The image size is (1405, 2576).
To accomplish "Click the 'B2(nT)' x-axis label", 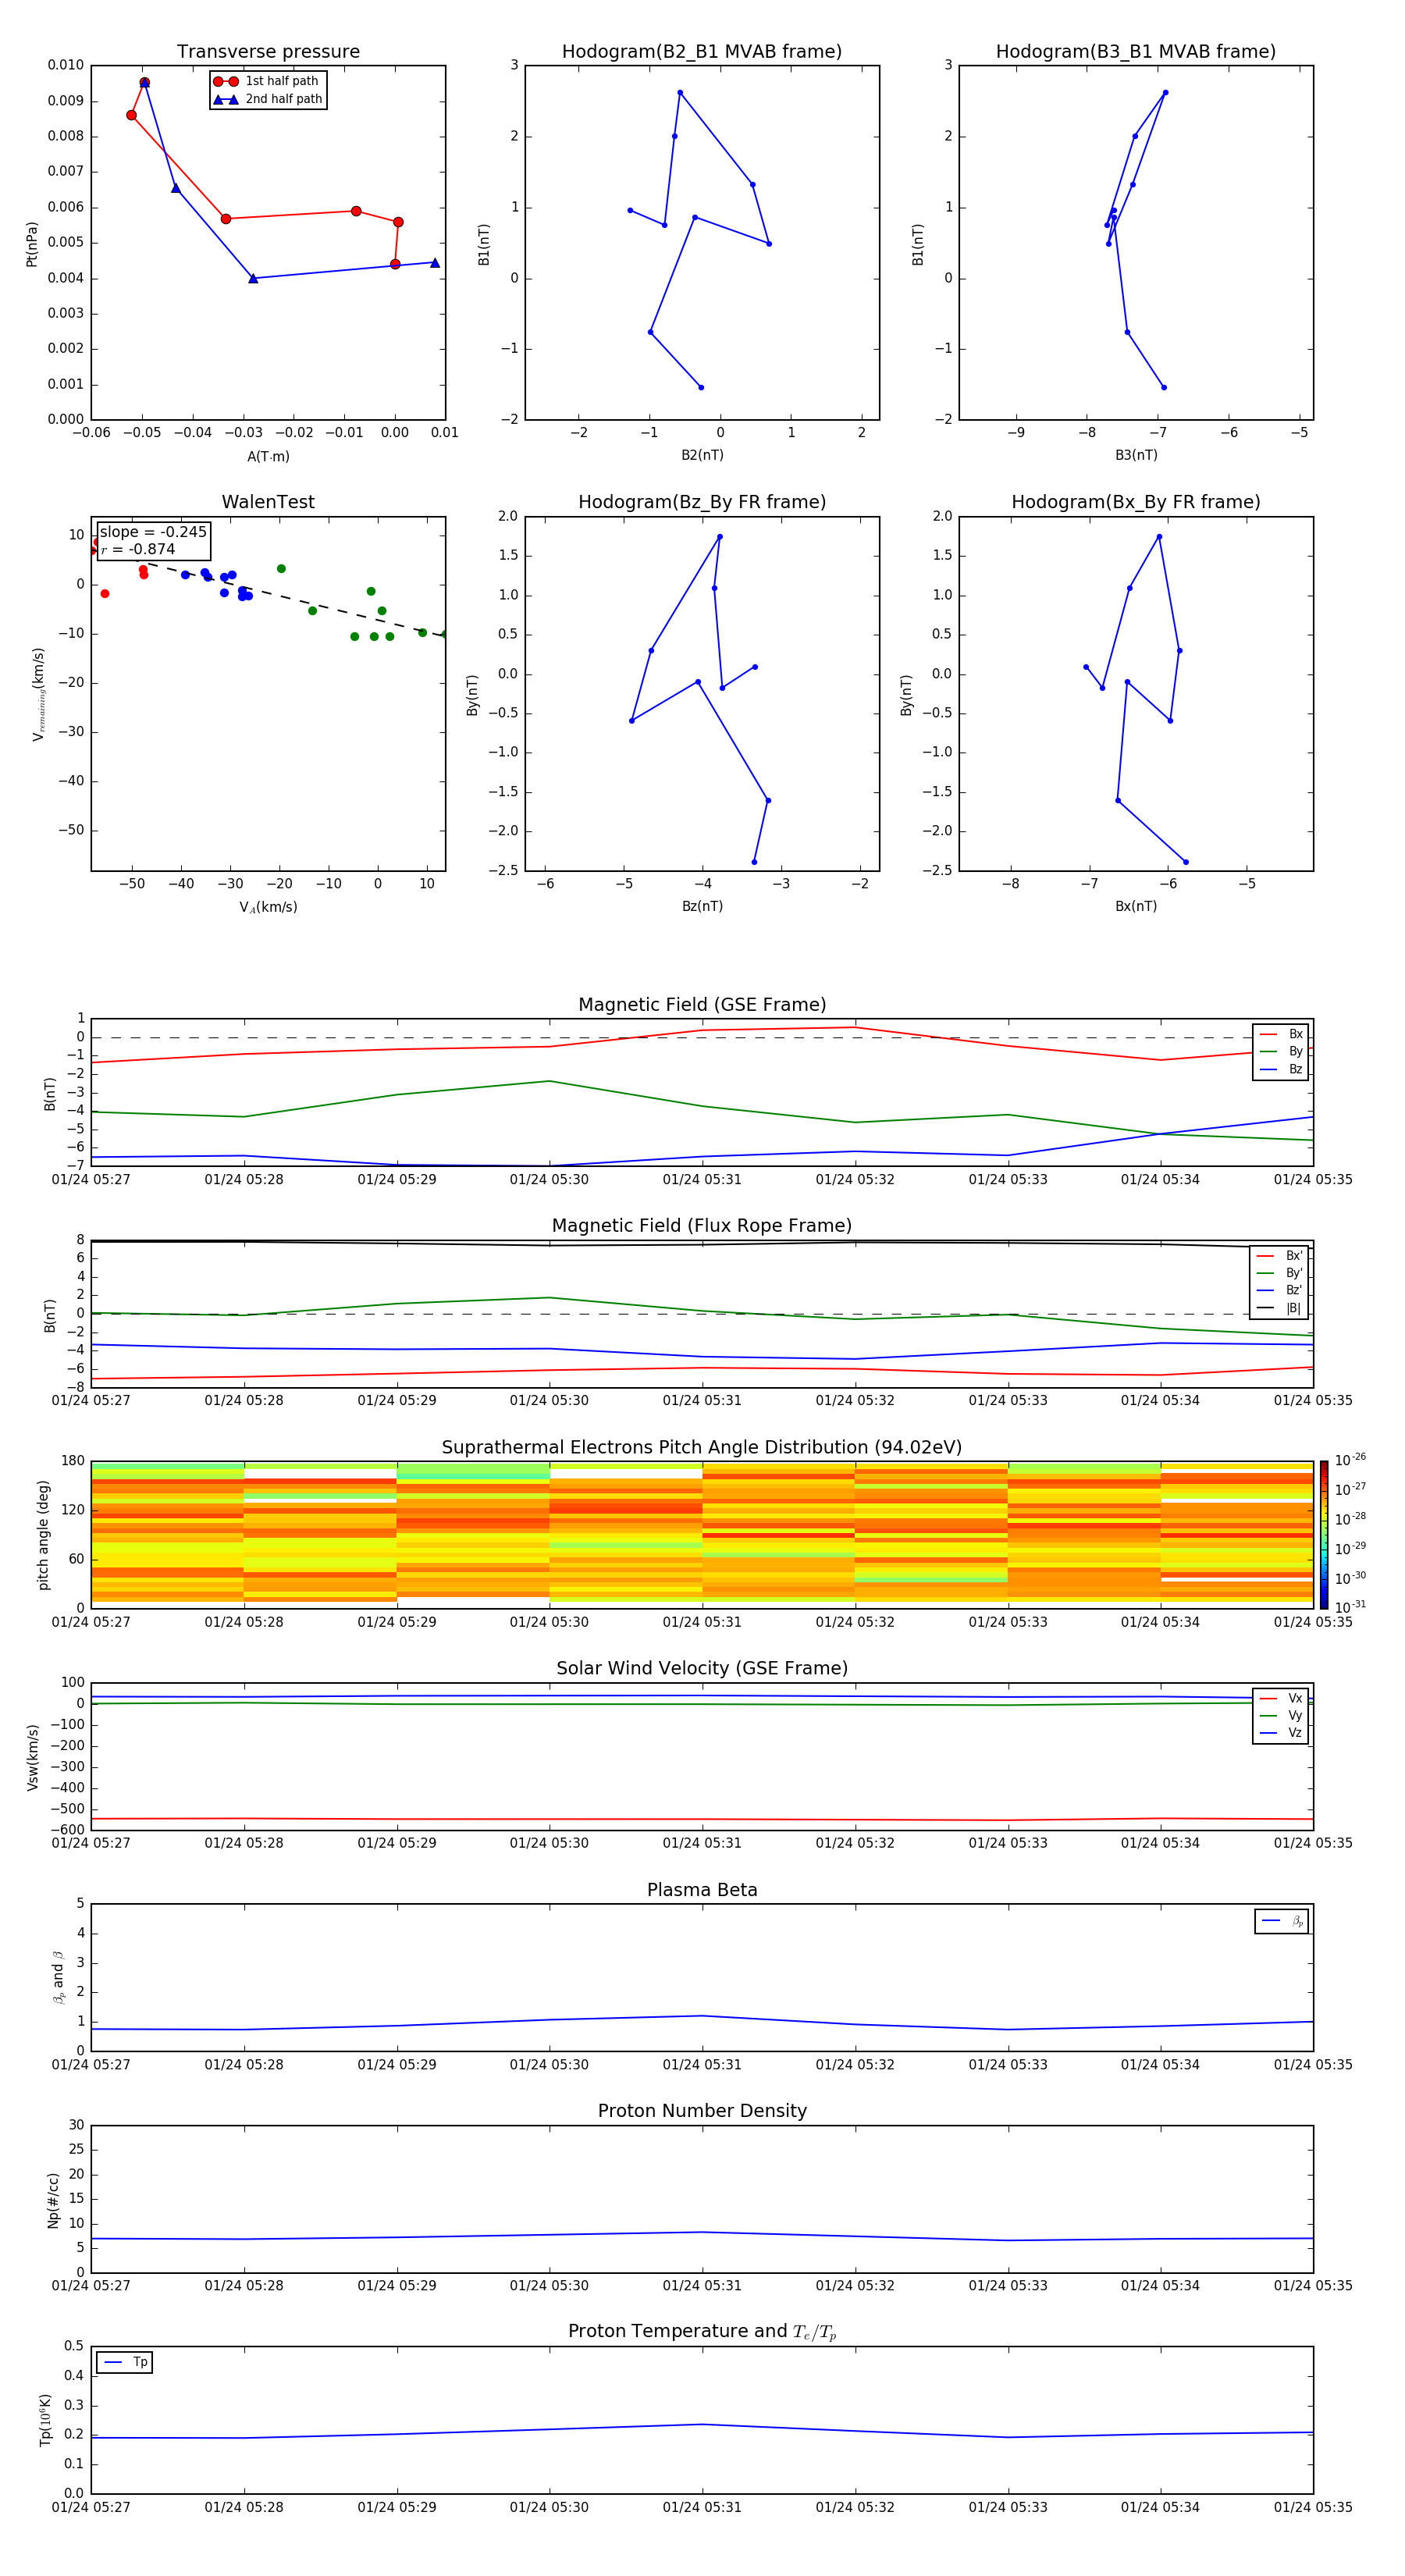I will [702, 455].
